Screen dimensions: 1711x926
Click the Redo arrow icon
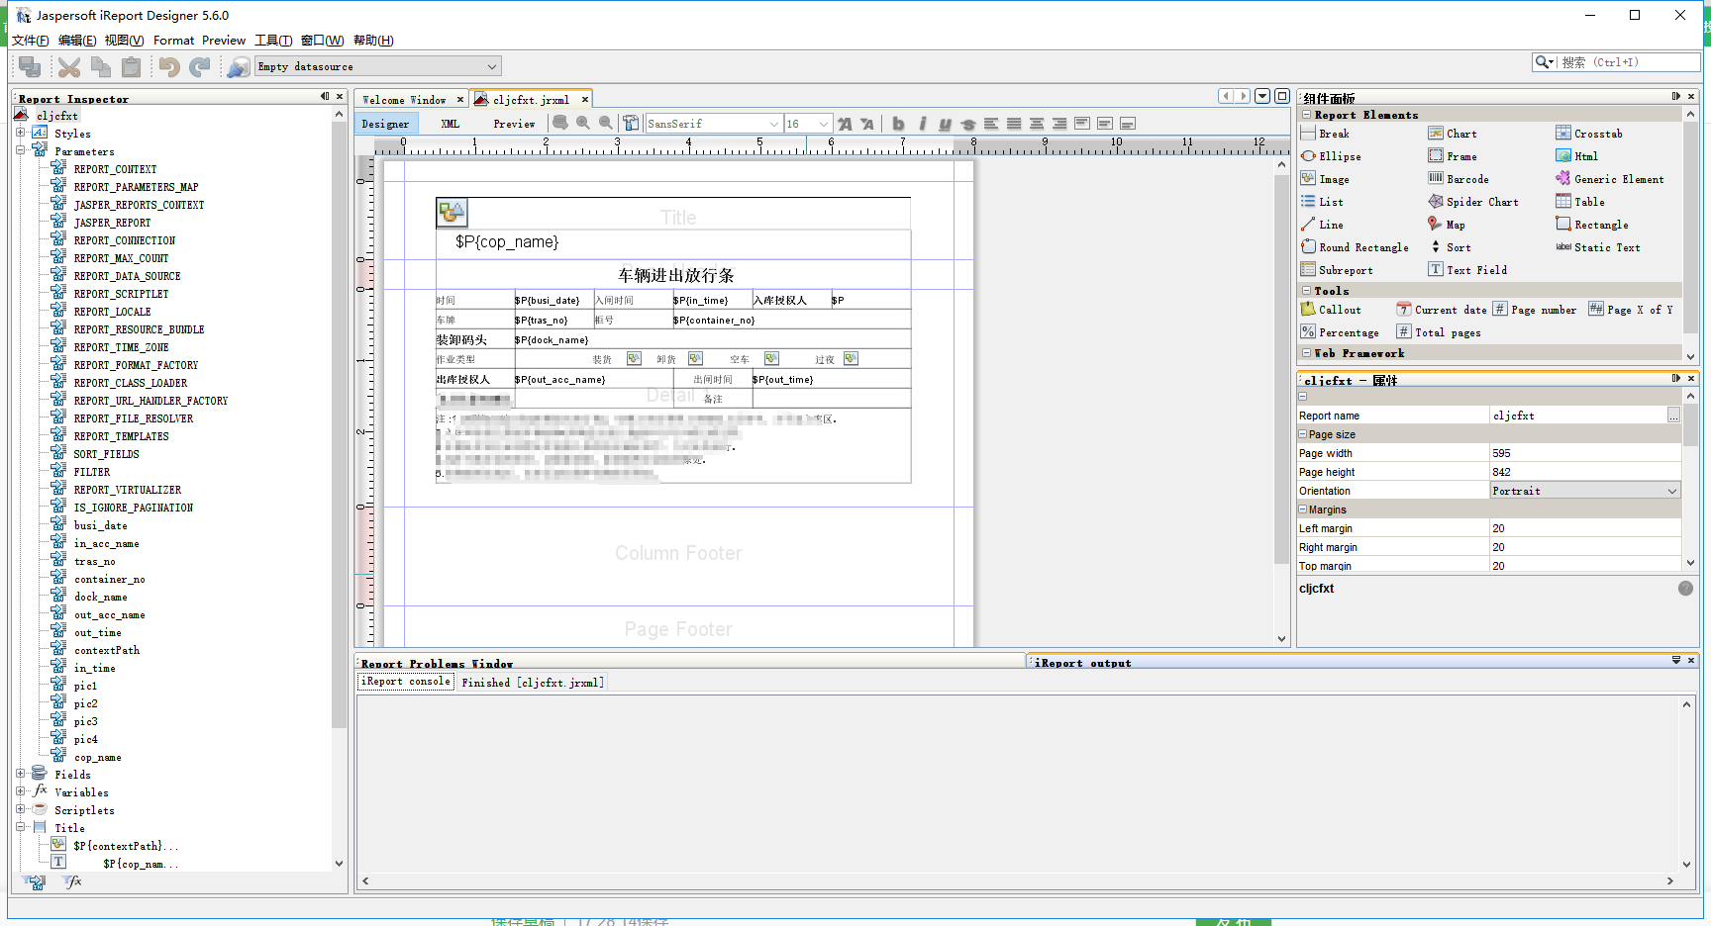point(200,66)
